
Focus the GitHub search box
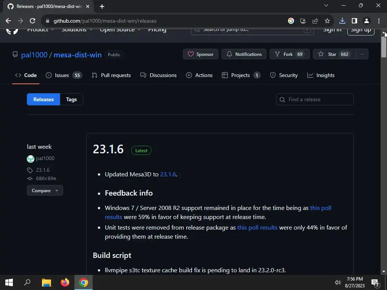(252, 31)
